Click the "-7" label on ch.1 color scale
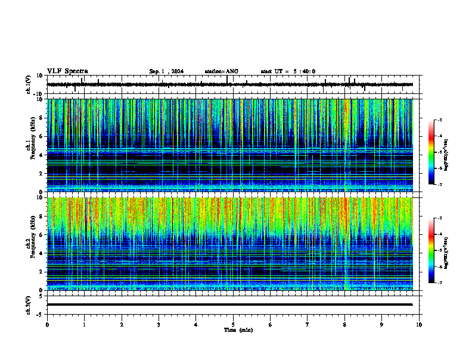Screen dimensions: 472x364 click(440, 184)
